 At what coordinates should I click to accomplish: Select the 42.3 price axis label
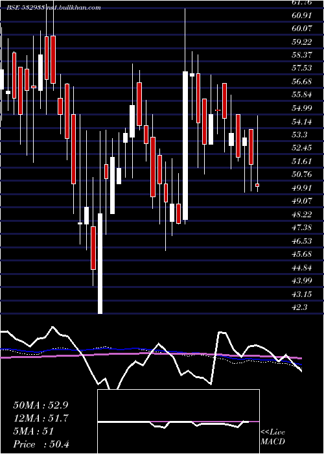pyautogui.click(x=299, y=307)
